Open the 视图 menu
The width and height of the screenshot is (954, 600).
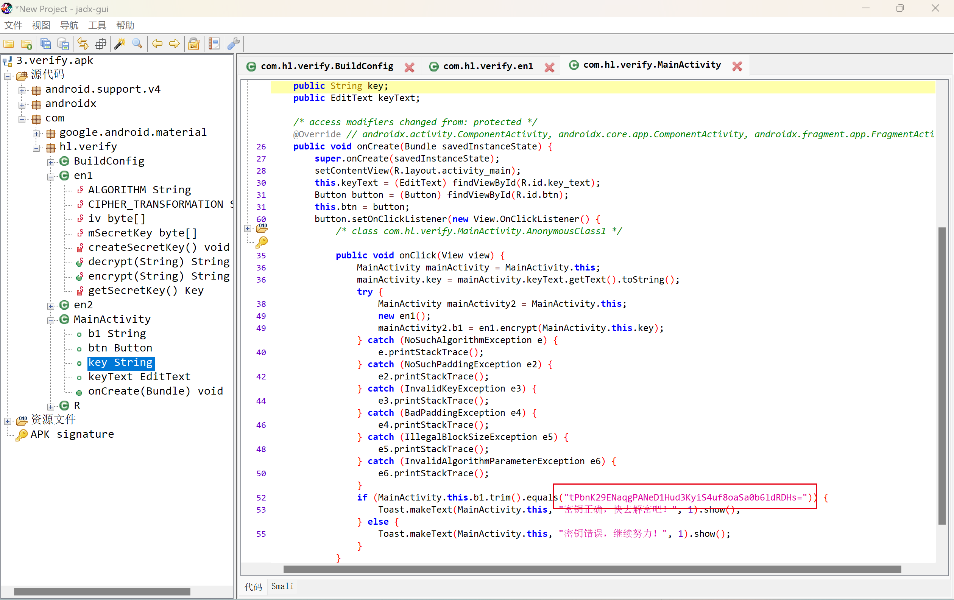coord(41,25)
